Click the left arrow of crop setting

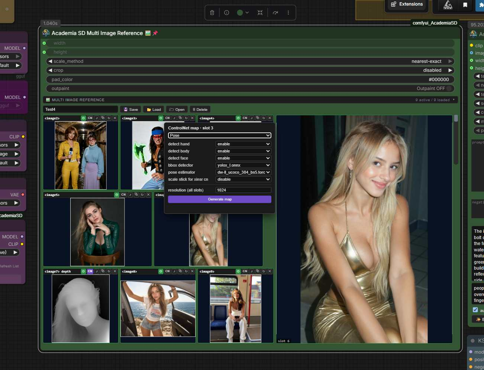tap(50, 70)
